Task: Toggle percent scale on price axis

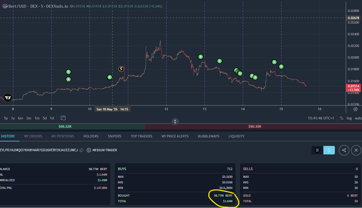Action: coord(341,118)
